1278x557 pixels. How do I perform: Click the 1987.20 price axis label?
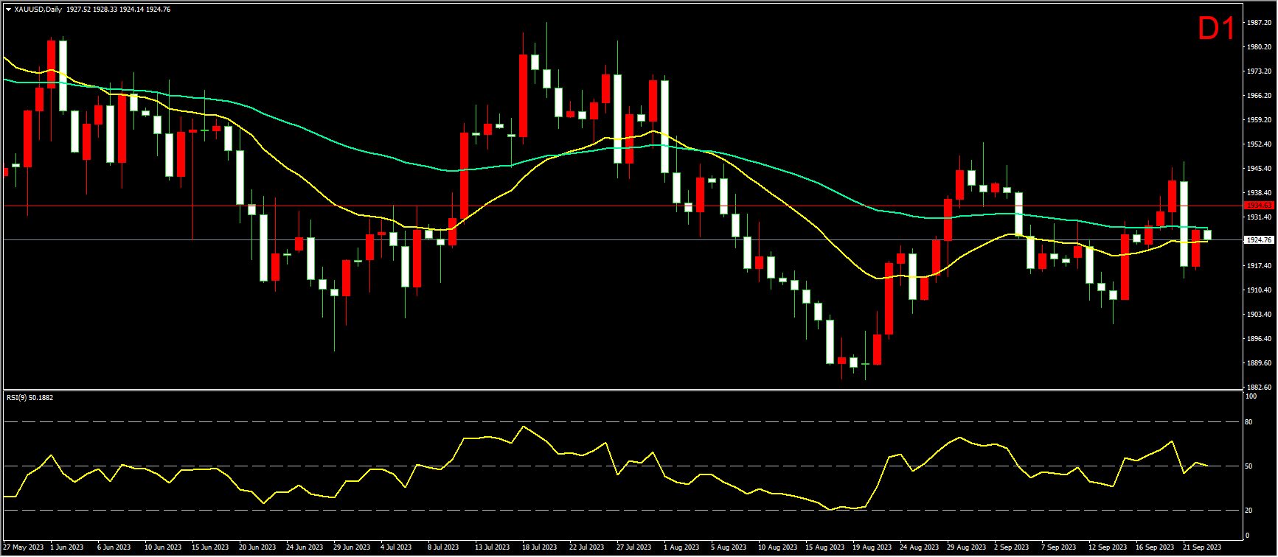pos(1258,23)
